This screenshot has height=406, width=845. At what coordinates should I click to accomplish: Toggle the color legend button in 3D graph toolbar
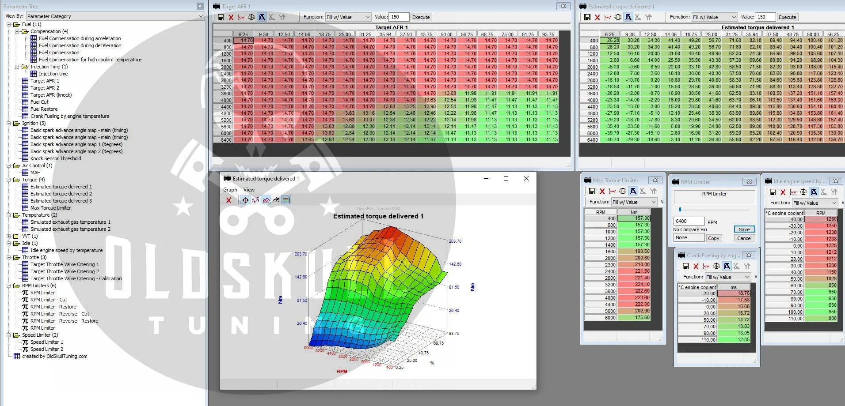point(286,200)
